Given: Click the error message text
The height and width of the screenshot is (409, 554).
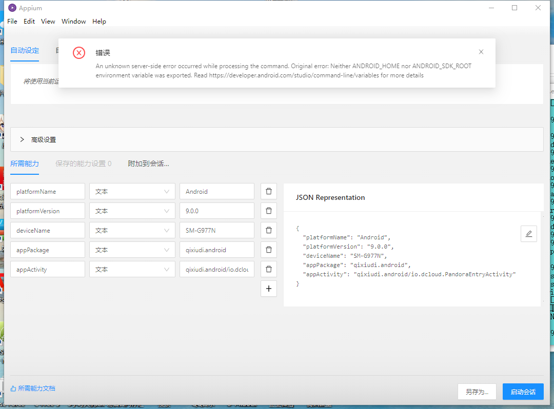Looking at the screenshot, I should pyautogui.click(x=283, y=71).
